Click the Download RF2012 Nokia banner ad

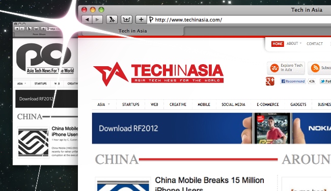pyautogui.click(x=211, y=128)
